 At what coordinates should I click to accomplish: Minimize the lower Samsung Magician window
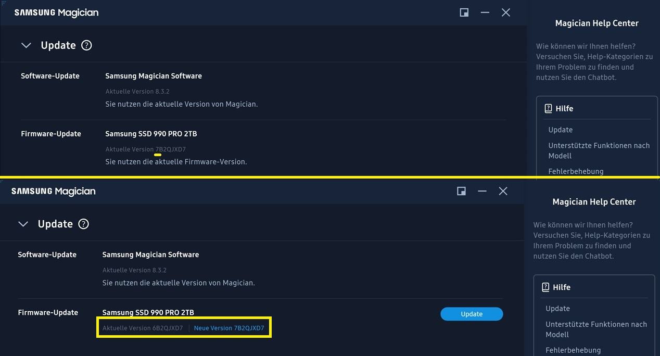[x=482, y=191]
